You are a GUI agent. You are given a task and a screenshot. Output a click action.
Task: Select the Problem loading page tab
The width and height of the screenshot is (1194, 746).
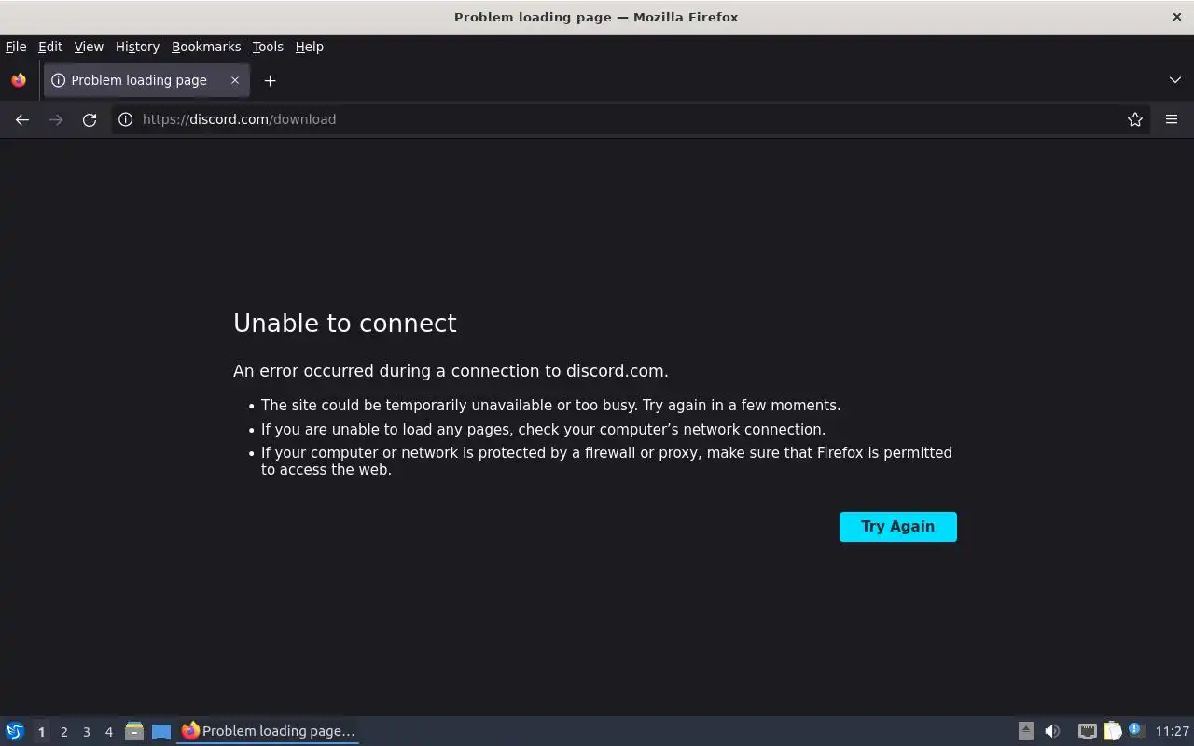pyautogui.click(x=146, y=80)
